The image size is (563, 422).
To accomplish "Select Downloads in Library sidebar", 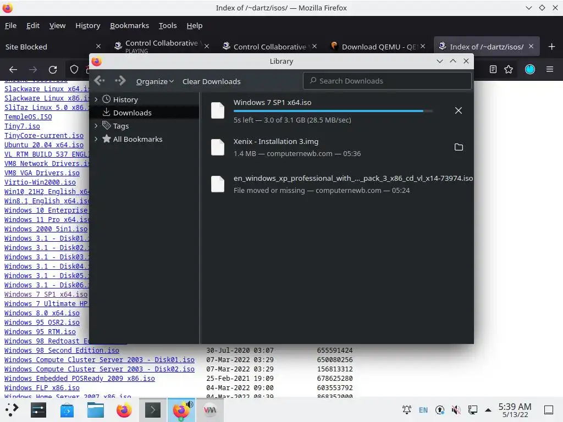I will [132, 113].
